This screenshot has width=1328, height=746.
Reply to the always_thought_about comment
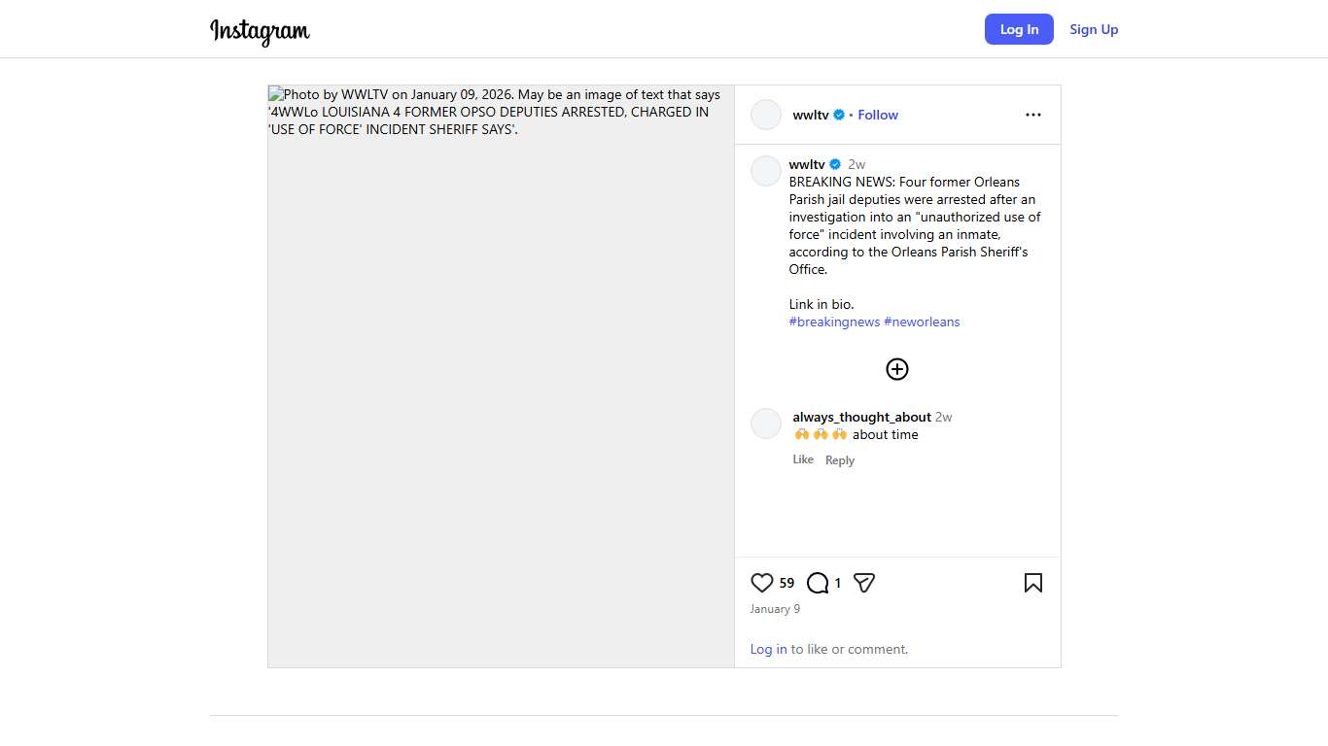tap(840, 460)
